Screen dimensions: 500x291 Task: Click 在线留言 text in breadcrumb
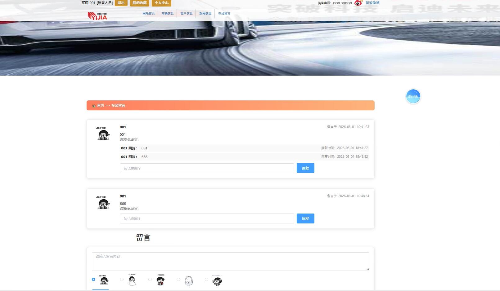pos(118,106)
